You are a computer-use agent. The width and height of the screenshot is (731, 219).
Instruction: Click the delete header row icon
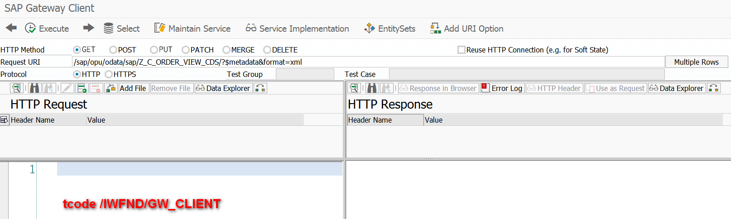coord(96,88)
